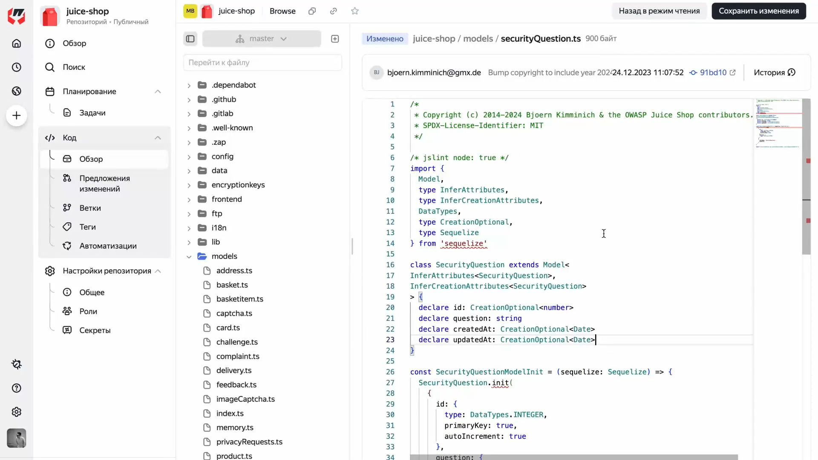Select the i18n folder
The image size is (818, 460).
point(219,228)
